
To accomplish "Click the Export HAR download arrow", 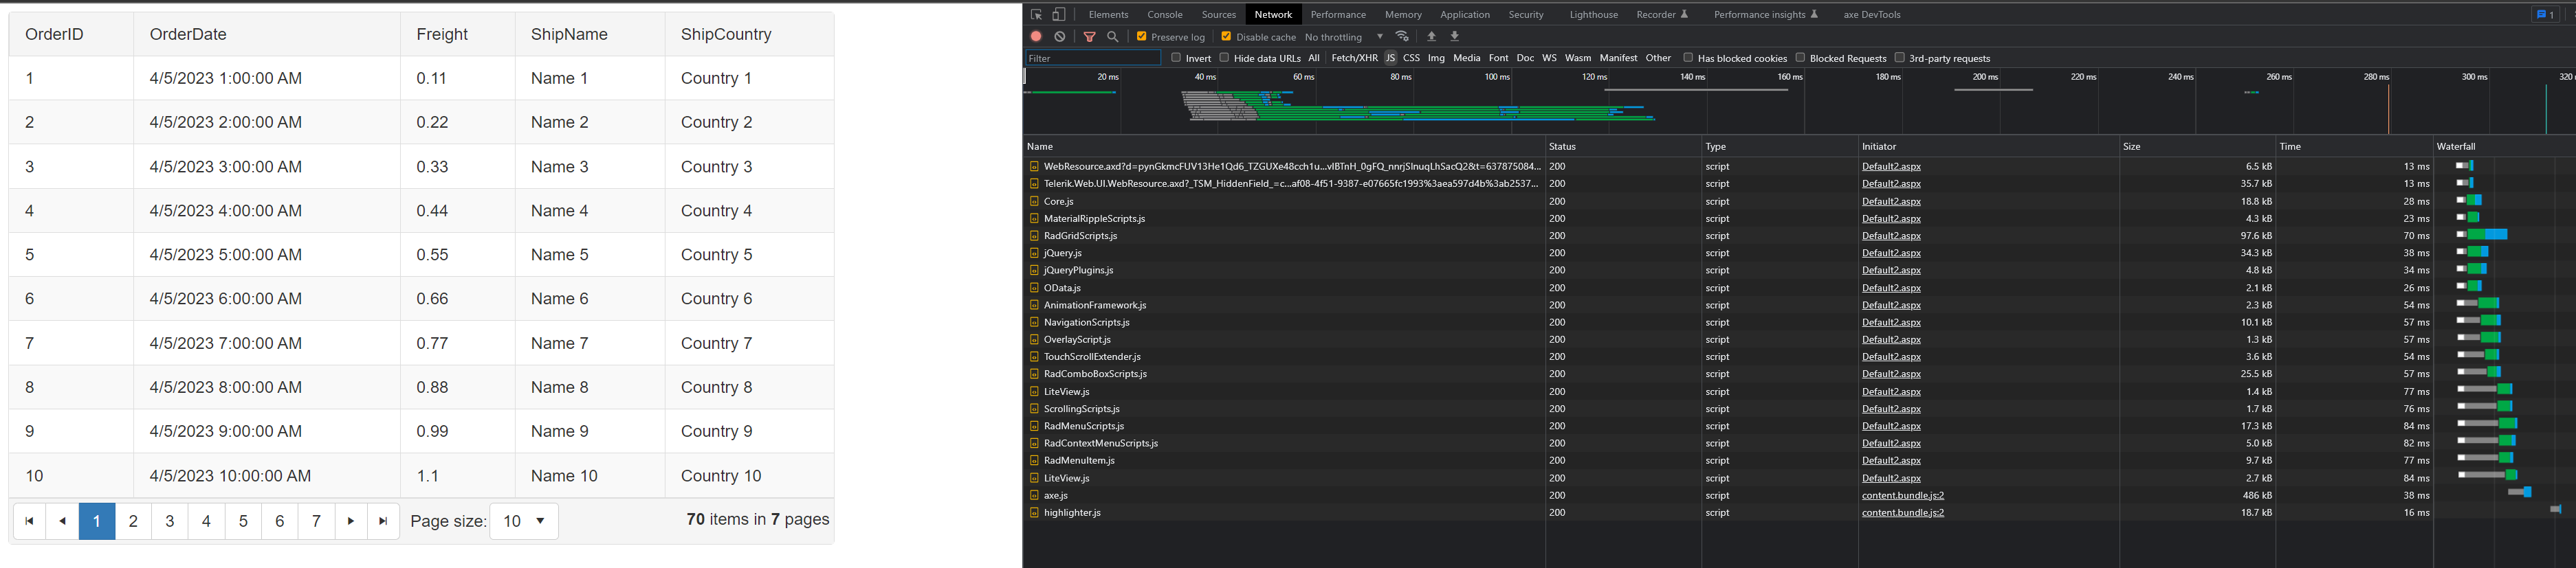I will pyautogui.click(x=1455, y=37).
